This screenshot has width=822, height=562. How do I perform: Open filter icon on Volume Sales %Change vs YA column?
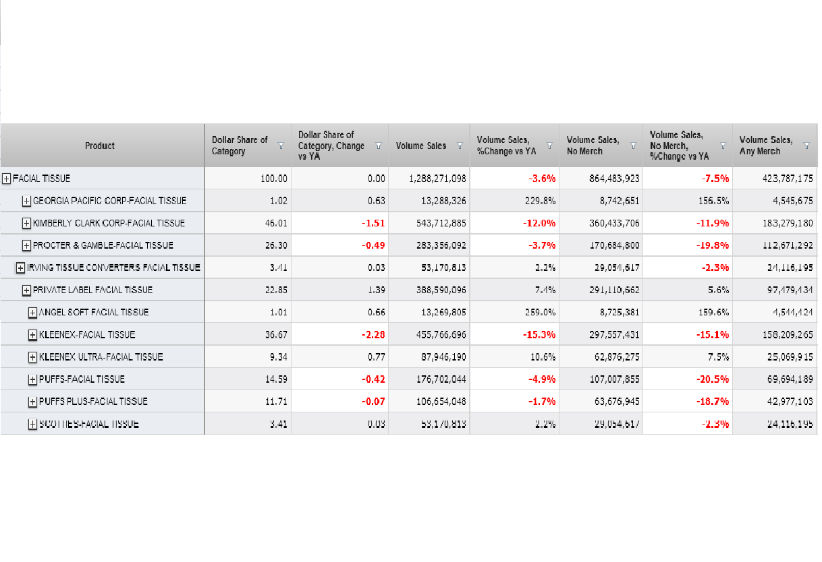(x=549, y=146)
